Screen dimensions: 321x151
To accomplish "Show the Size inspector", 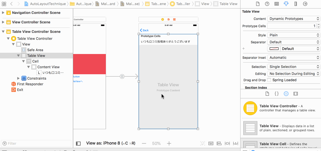I will pos(295,4).
